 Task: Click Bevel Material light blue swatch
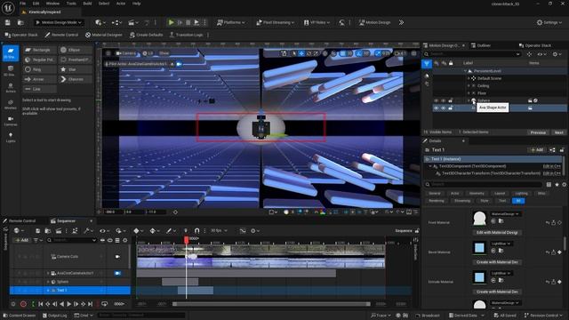[479, 248]
